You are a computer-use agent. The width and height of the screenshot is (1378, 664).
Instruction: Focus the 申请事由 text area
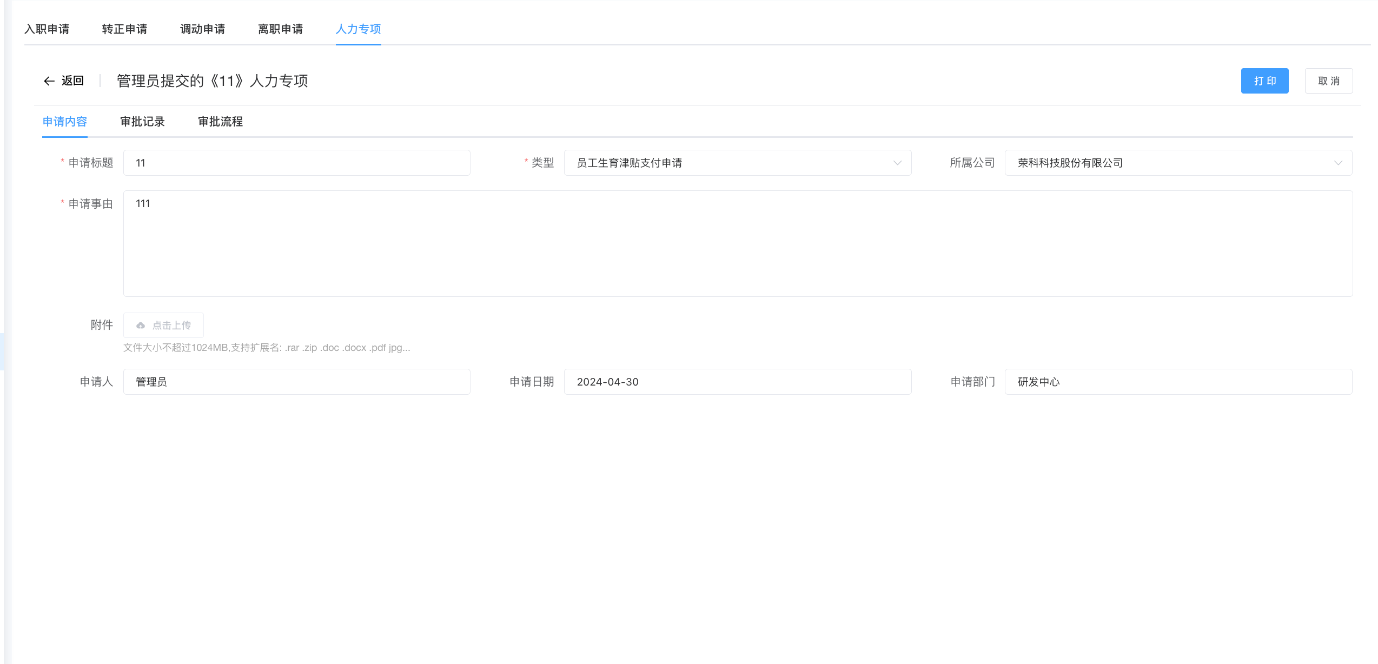point(738,243)
